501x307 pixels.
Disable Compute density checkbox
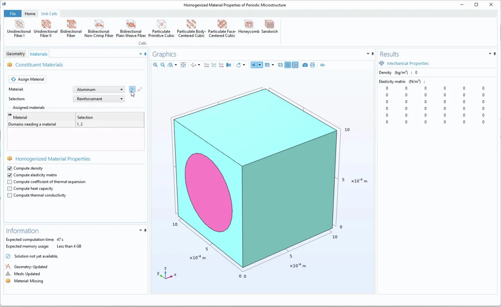click(x=10, y=168)
